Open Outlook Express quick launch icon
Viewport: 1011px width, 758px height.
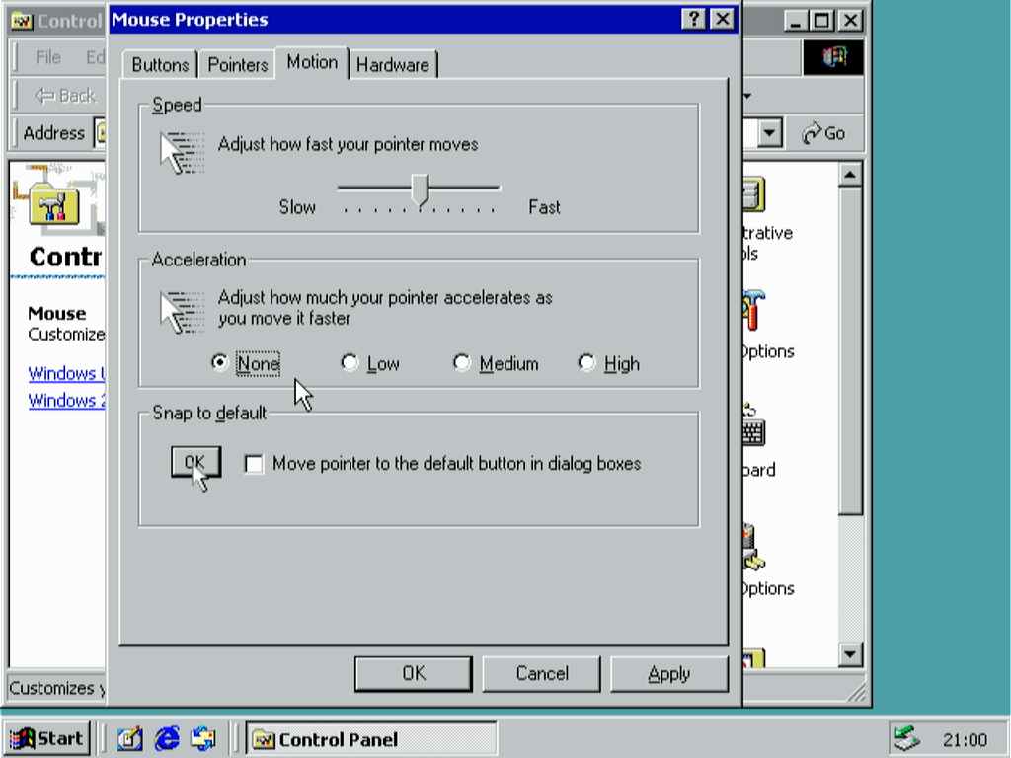tap(203, 738)
